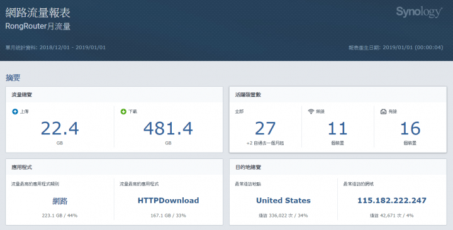The height and width of the screenshot is (230, 453).
Task: Click the wired devices count 16
Action: pos(410,128)
